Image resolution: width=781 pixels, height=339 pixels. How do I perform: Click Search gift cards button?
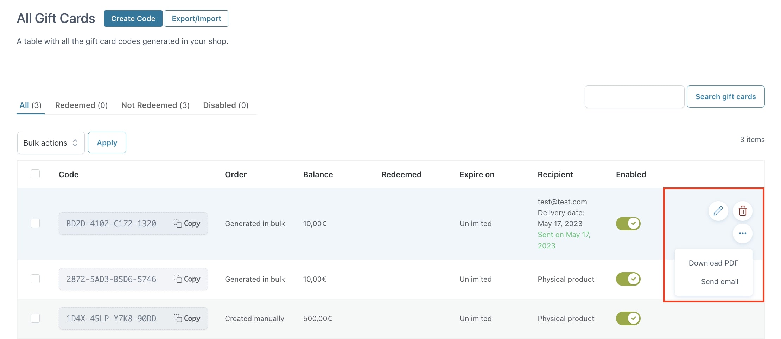725,97
